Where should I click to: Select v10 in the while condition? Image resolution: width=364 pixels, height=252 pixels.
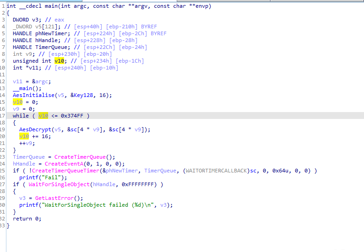click(x=43, y=116)
